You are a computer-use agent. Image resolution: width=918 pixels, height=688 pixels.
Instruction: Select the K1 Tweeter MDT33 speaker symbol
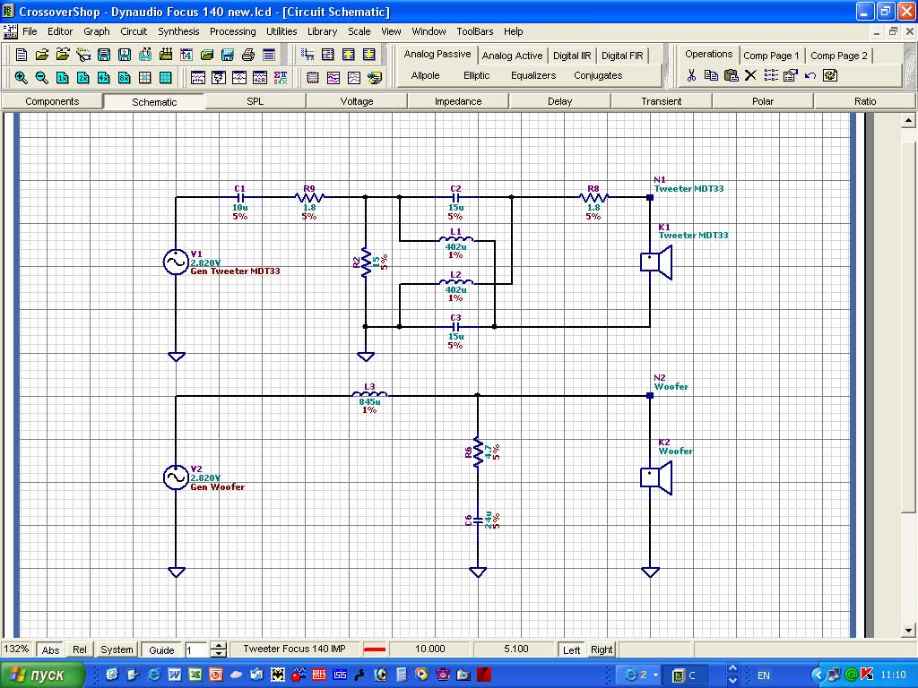(655, 262)
